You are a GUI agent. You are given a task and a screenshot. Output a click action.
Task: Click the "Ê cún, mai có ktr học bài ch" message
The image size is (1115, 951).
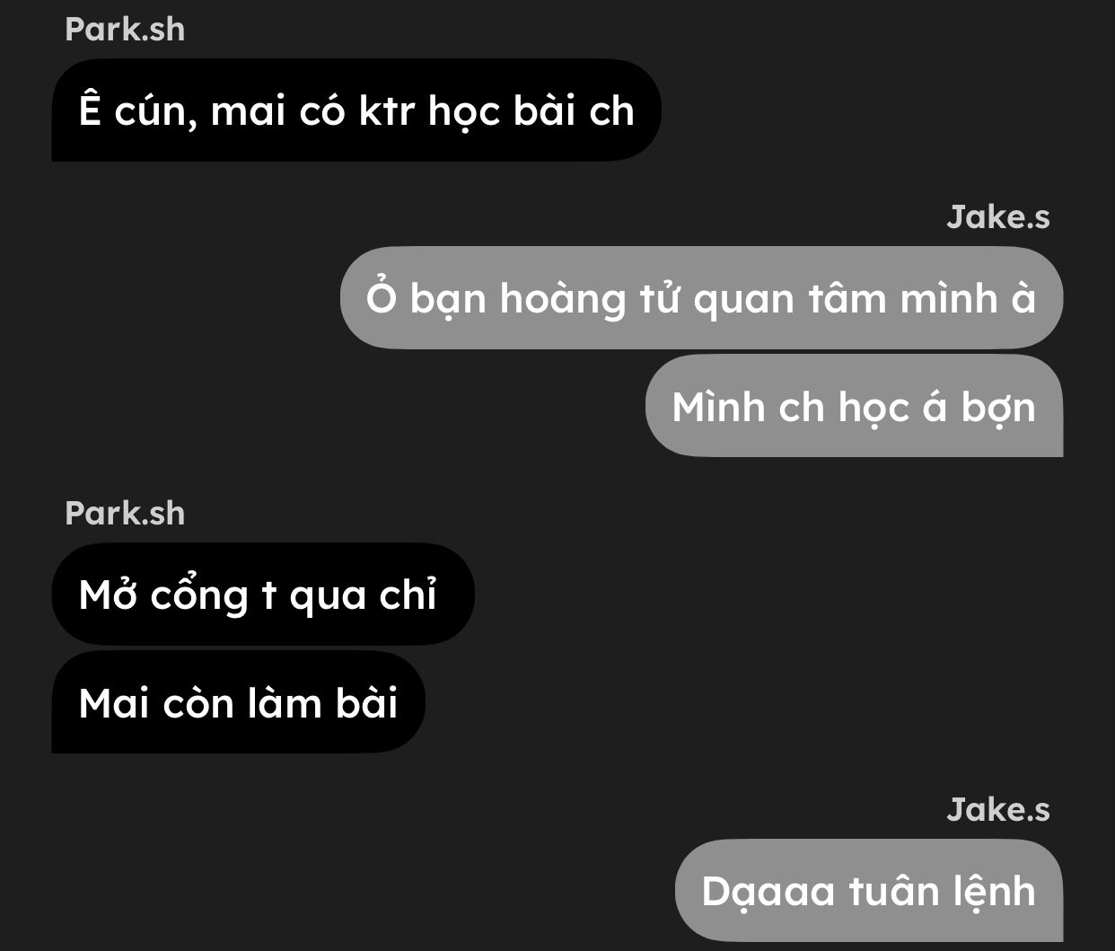[356, 110]
